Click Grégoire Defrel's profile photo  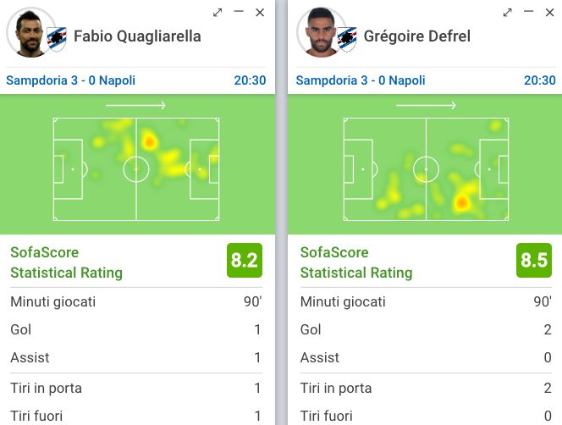pyautogui.click(x=321, y=32)
